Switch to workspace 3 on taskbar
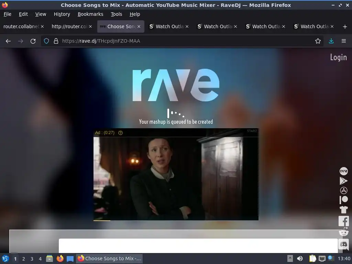This screenshot has width=352, height=264. (x=32, y=259)
